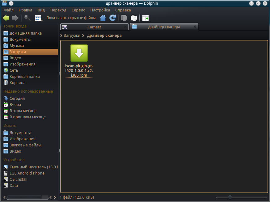Viewport: 270px width, 202px height.
Task: Click status text '1 файл (123,0 КиБ)'
Action: 77,197
